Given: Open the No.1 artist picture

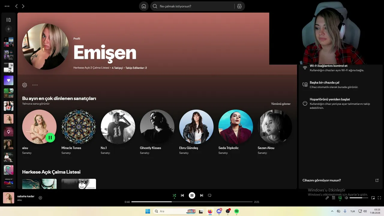Looking at the screenshot, I should (118, 127).
